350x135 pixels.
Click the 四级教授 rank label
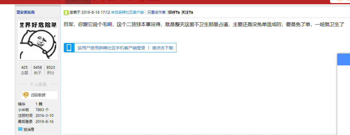(38, 95)
